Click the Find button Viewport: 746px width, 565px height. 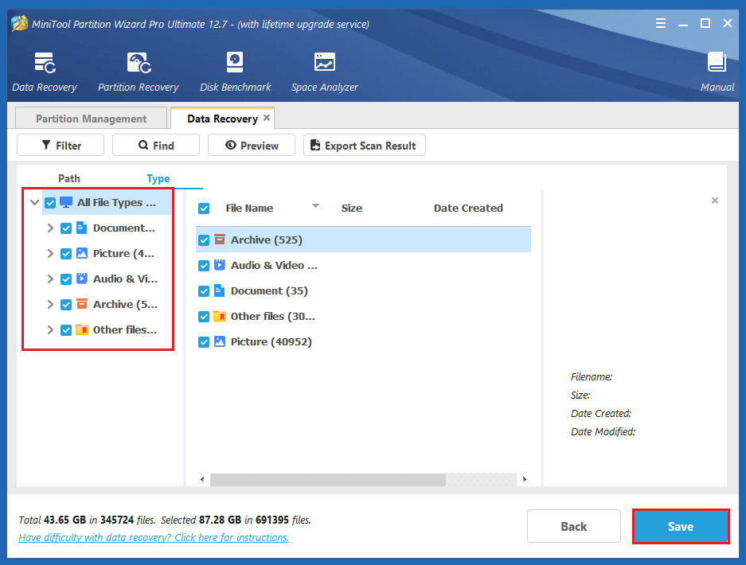click(x=156, y=145)
